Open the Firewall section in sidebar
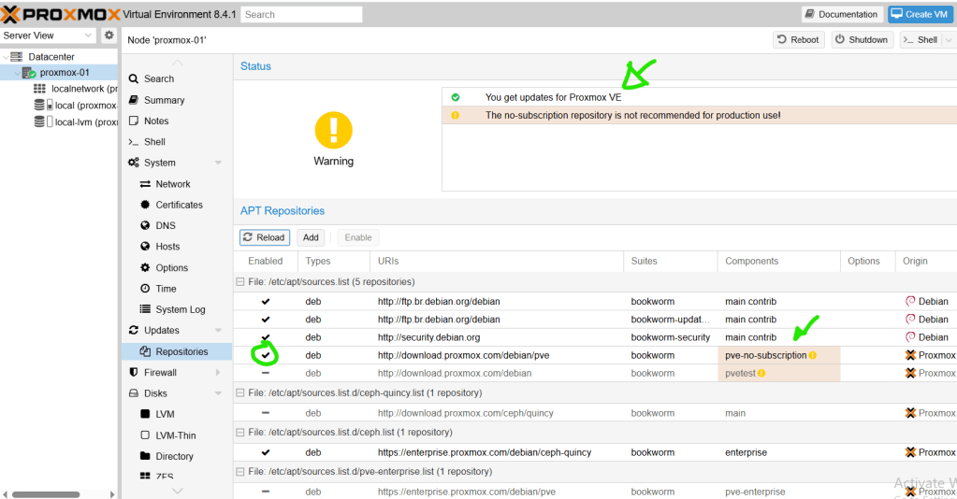The height and width of the screenshot is (499, 957). tap(160, 372)
